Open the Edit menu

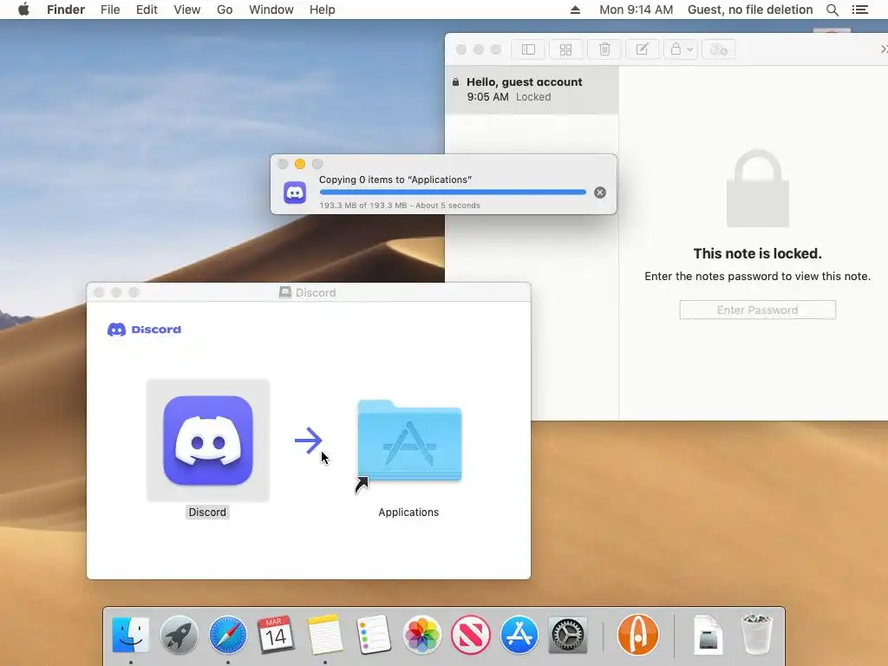tap(147, 10)
